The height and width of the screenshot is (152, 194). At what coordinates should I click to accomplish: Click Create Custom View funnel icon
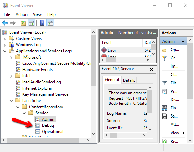pyautogui.click(x=164, y=58)
